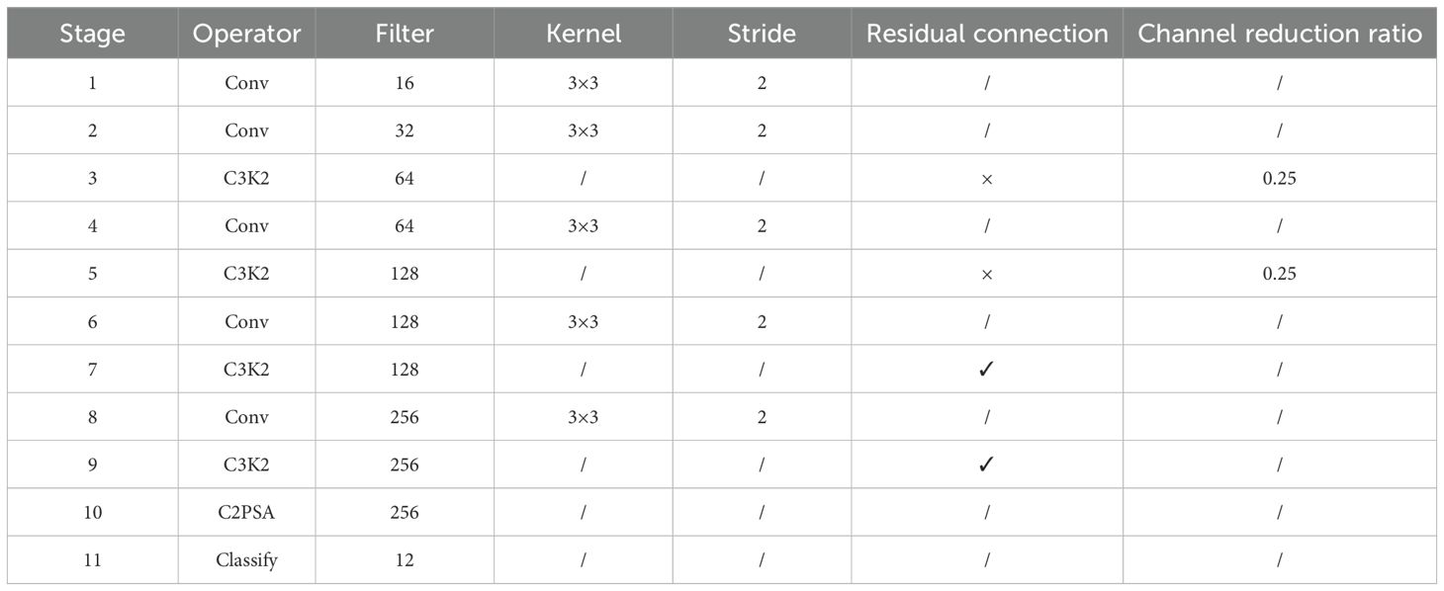Select the Stride column header
Image resolution: width=1444 pixels, height=591 pixels.
pyautogui.click(x=762, y=34)
